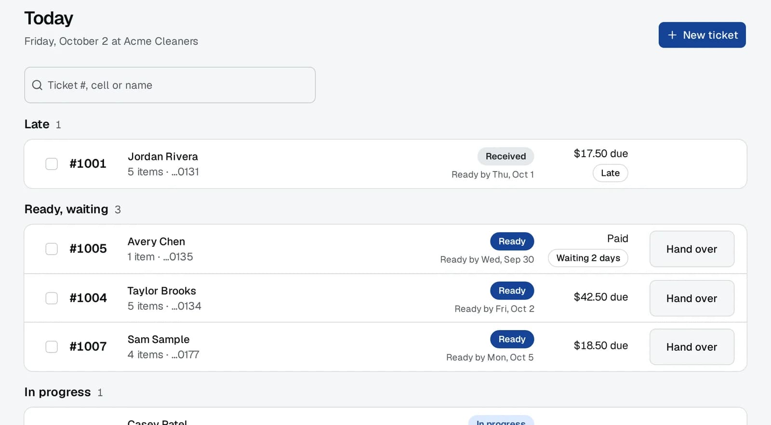Image resolution: width=771 pixels, height=425 pixels.
Task: Click the $18.50 due amount
Action: 601,345
